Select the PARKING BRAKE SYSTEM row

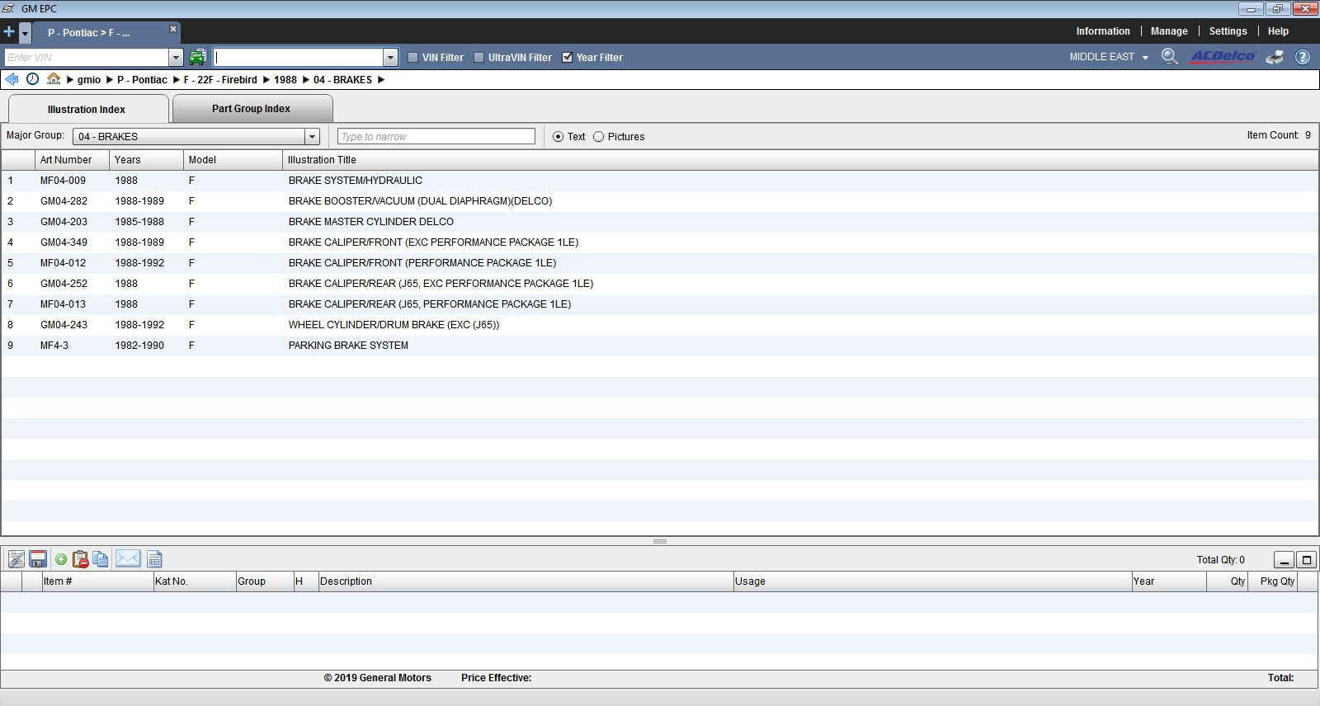click(659, 346)
